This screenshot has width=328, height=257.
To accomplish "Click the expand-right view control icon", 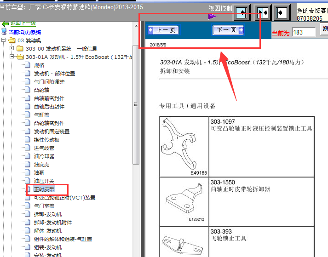I will pos(242,13).
